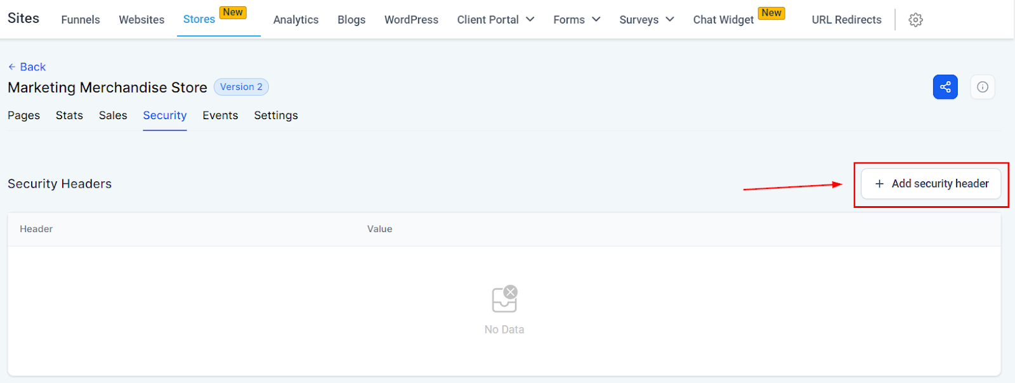This screenshot has width=1015, height=383.
Task: Switch to the Events tab
Action: click(x=220, y=115)
